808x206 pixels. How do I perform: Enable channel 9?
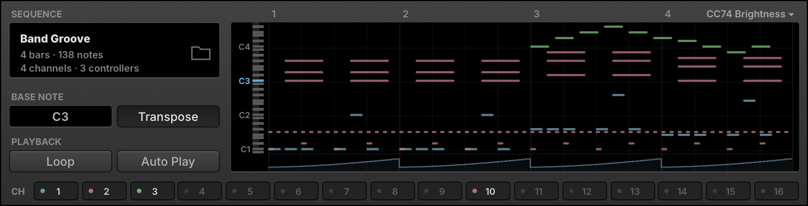[440, 191]
